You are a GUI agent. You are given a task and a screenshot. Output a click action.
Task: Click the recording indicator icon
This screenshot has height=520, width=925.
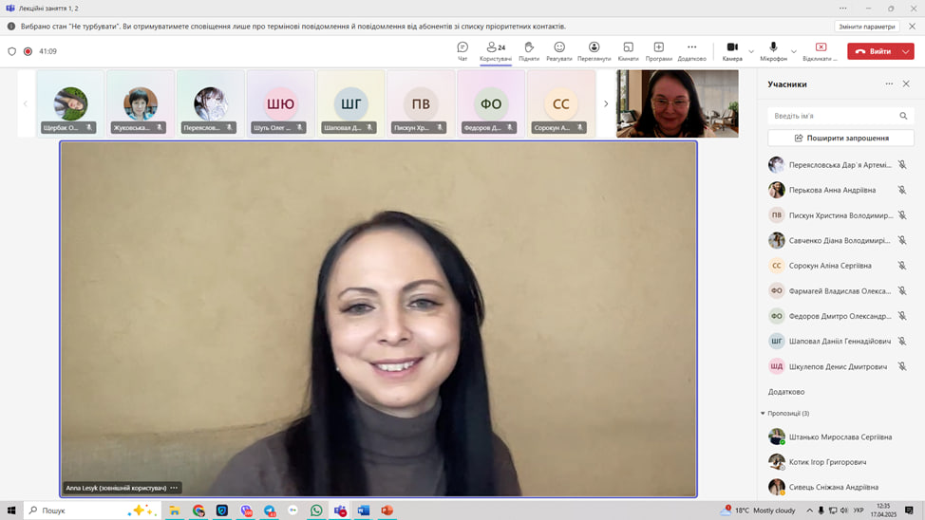point(28,51)
